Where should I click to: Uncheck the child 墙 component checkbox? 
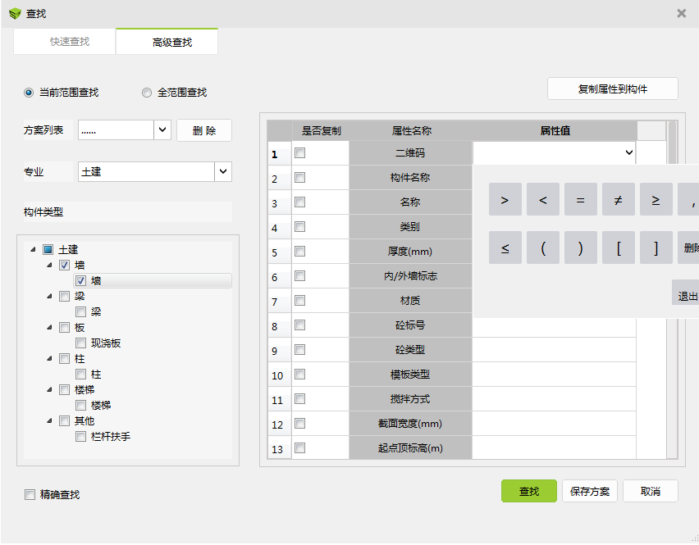(80, 281)
